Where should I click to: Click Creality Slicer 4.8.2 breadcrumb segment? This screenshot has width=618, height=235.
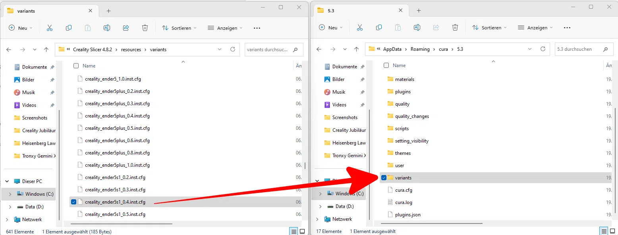click(x=93, y=50)
